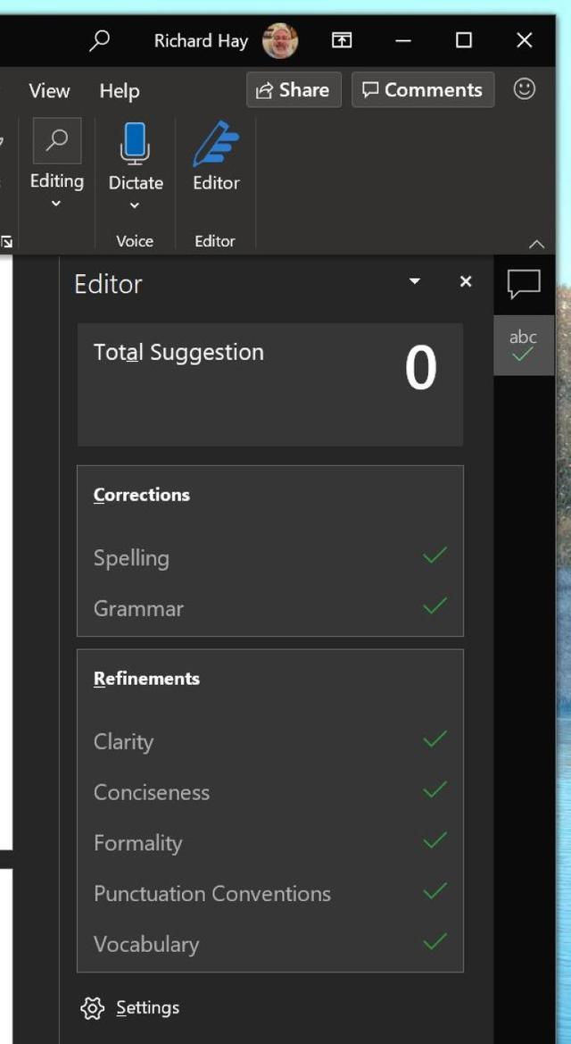
Task: Click the Search magnifier icon
Action: click(100, 40)
